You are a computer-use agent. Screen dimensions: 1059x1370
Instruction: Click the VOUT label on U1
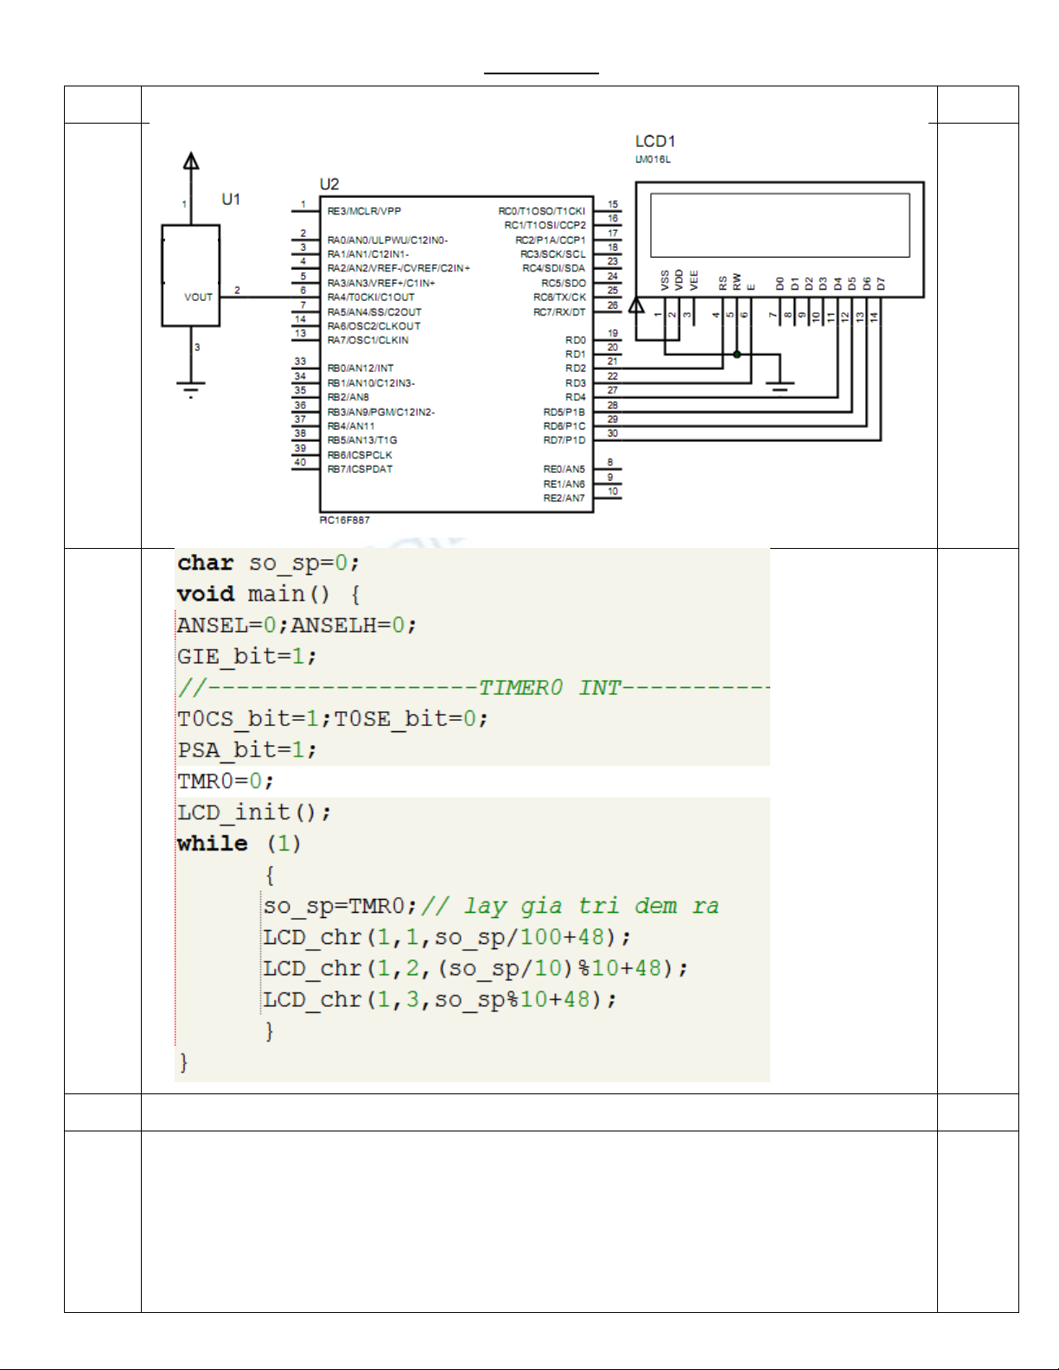click(x=198, y=297)
